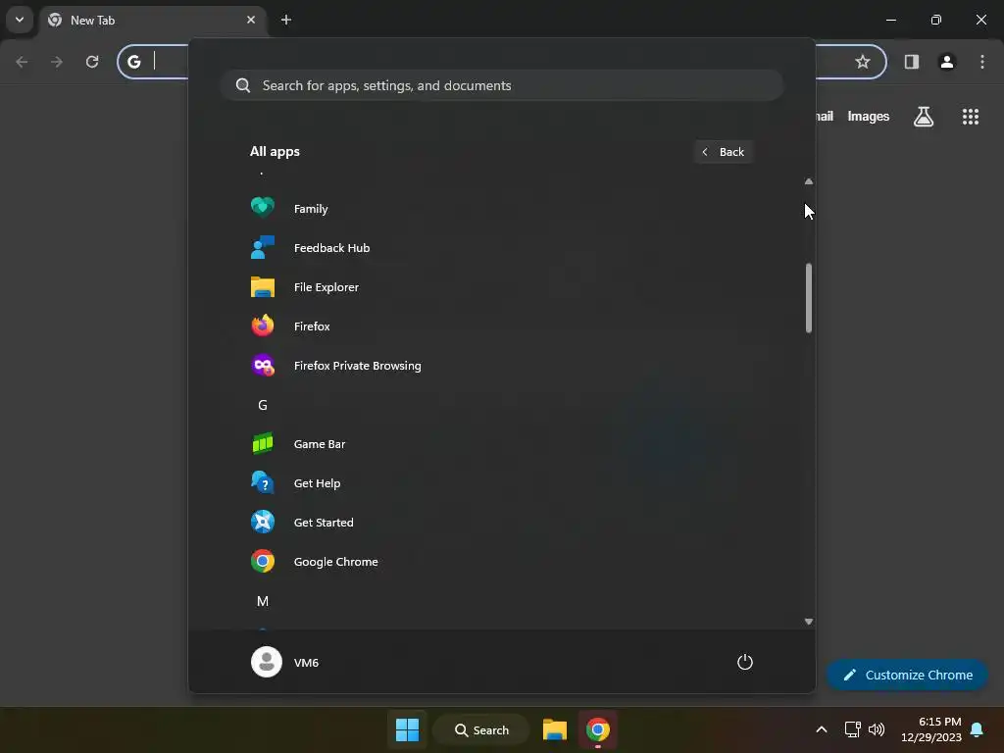Viewport: 1004px width, 753px height.
Task: Switch to Chrome on the taskbar
Action: coord(597,729)
